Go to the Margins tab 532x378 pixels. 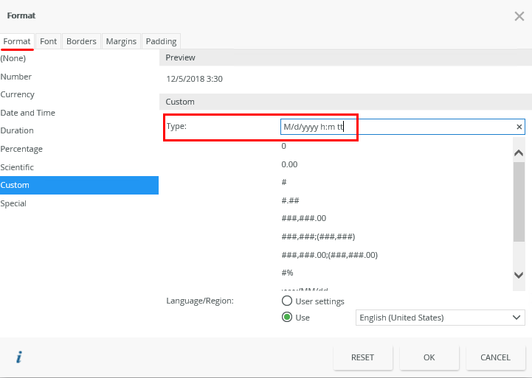[x=121, y=41]
